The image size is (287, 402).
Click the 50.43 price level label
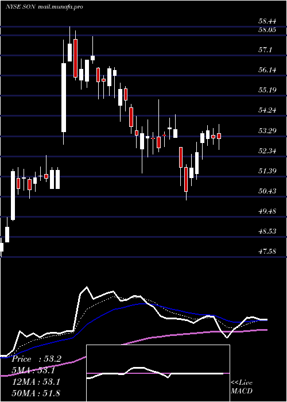[x=267, y=191]
